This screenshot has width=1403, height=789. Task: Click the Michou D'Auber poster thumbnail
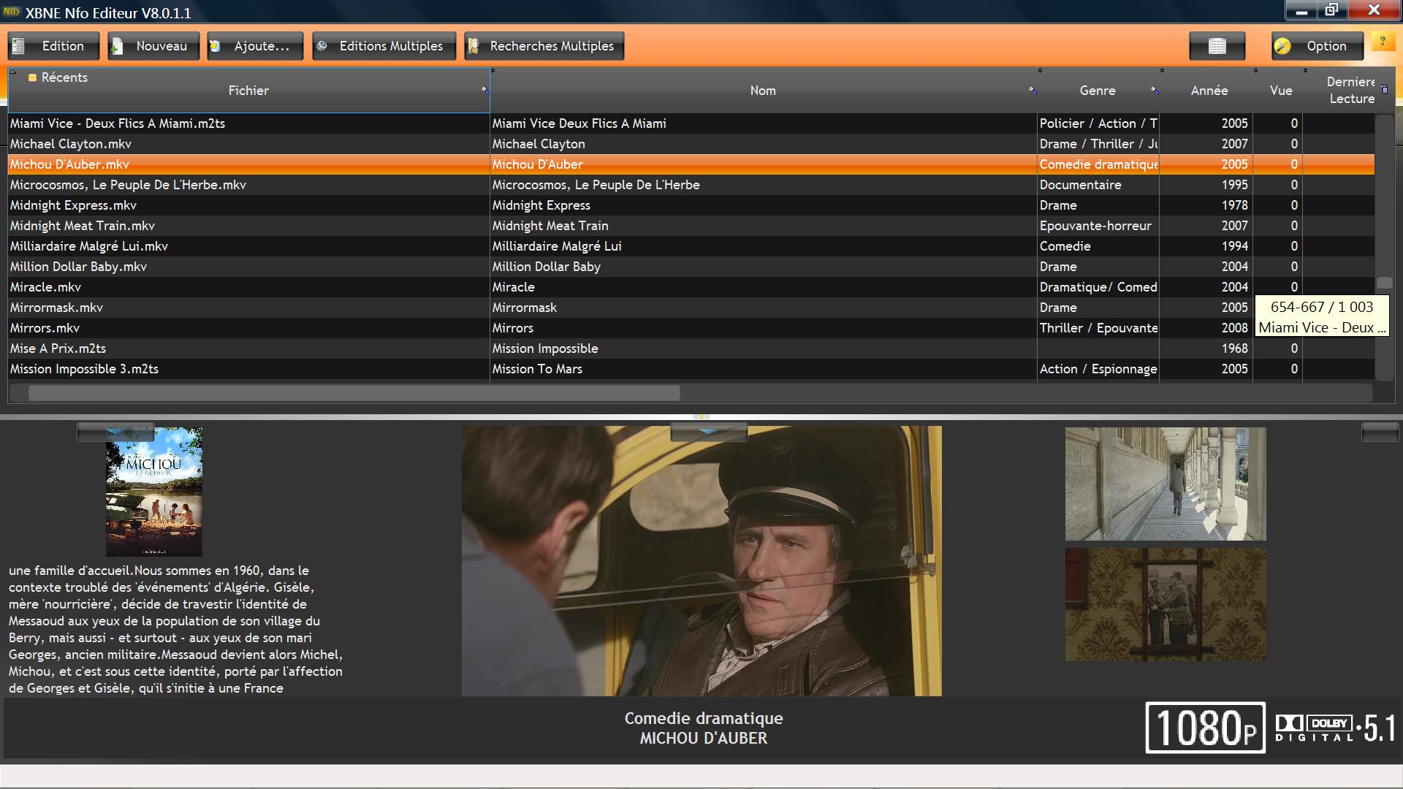click(x=154, y=492)
